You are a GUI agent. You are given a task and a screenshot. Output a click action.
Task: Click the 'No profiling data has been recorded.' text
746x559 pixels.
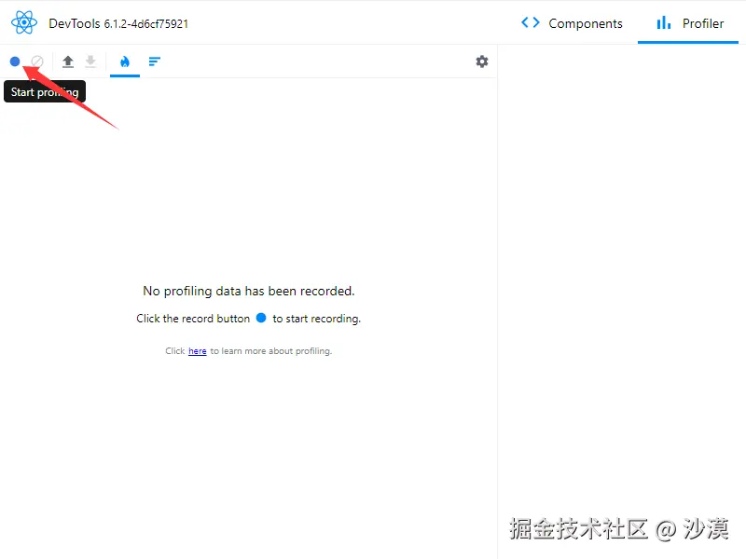(x=249, y=291)
